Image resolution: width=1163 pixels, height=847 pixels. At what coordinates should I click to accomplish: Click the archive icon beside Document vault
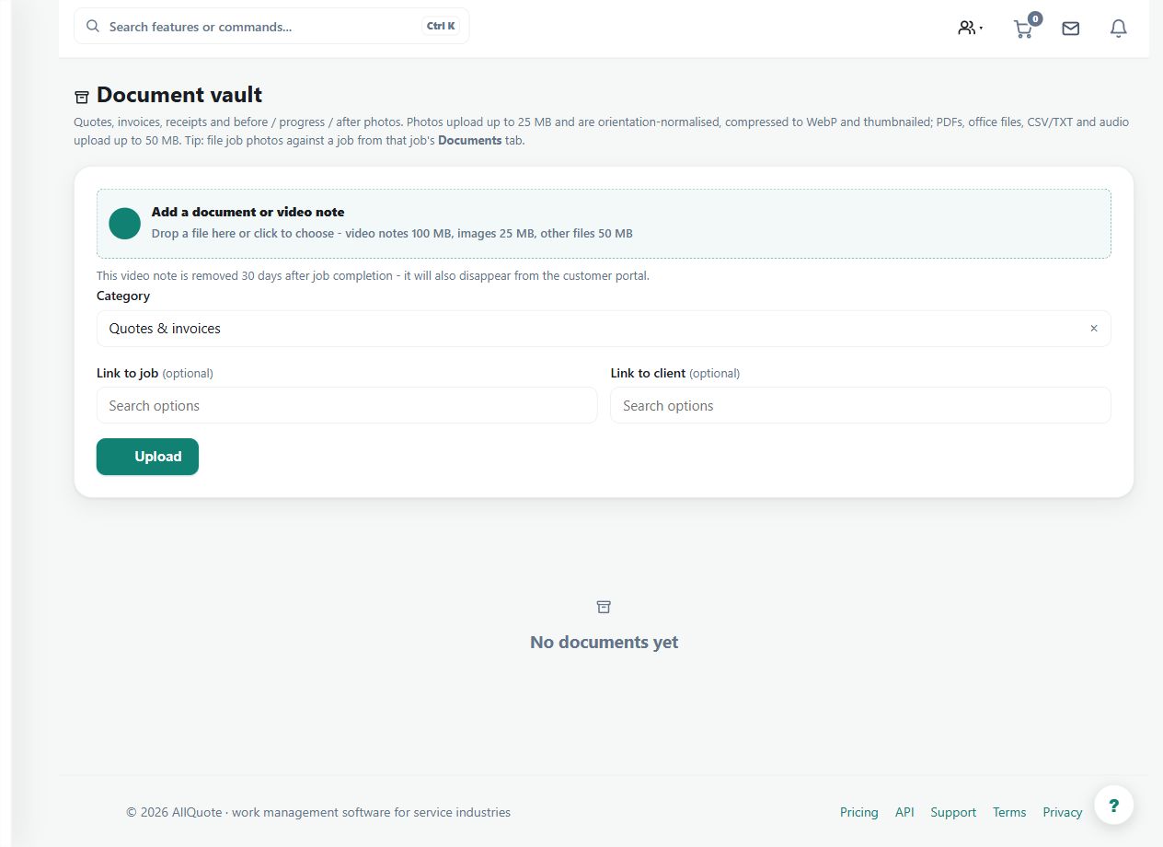[82, 97]
